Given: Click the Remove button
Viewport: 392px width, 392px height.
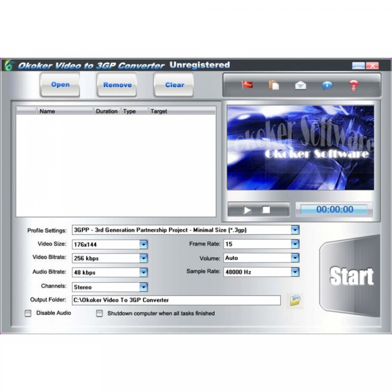Looking at the screenshot, I should tap(117, 85).
